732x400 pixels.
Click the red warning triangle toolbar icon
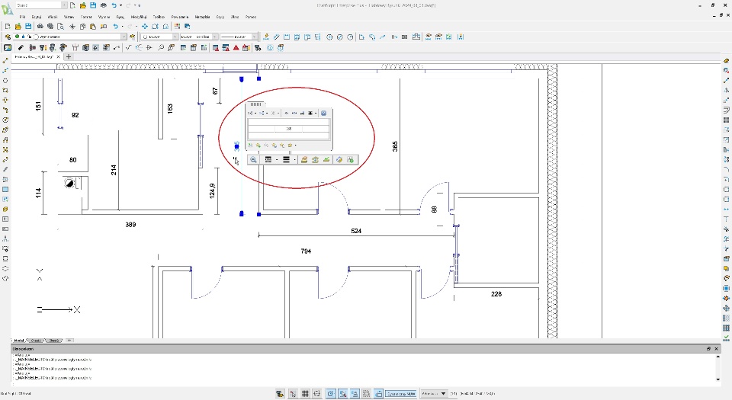(x=236, y=47)
